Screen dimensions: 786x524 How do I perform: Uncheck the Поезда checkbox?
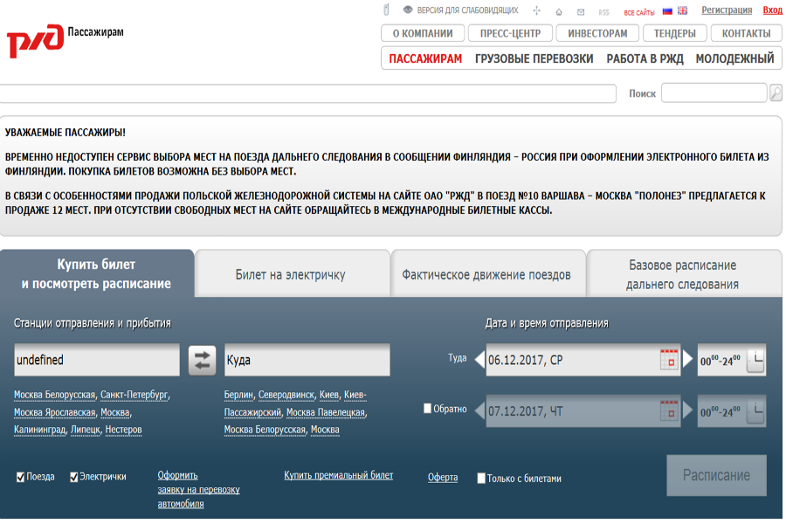click(x=21, y=477)
